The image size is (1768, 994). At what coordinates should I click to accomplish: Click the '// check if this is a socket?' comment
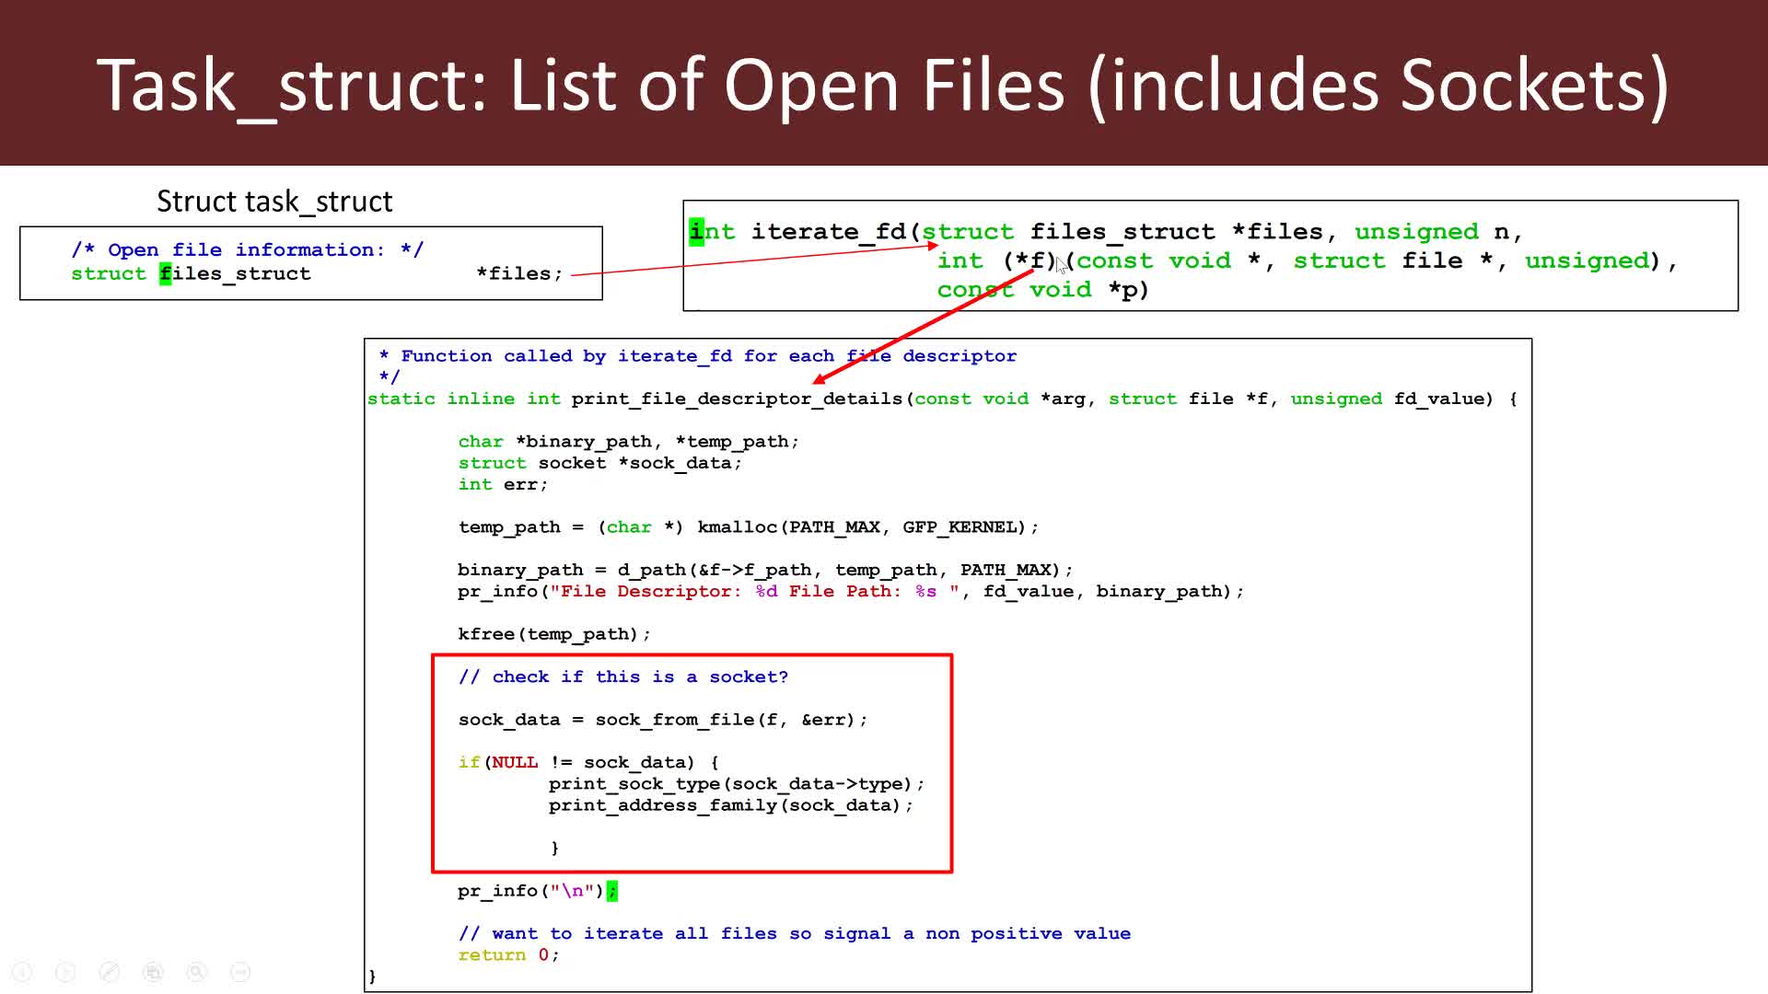(622, 676)
